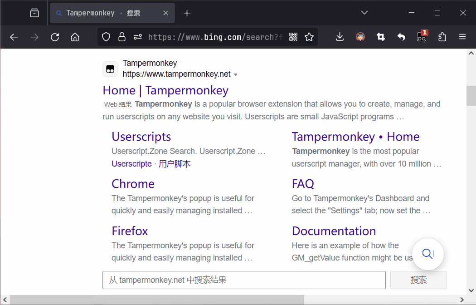The width and height of the screenshot is (476, 305).
Task: Open the Tampermonkey • Home sitelink
Action: pos(355,137)
